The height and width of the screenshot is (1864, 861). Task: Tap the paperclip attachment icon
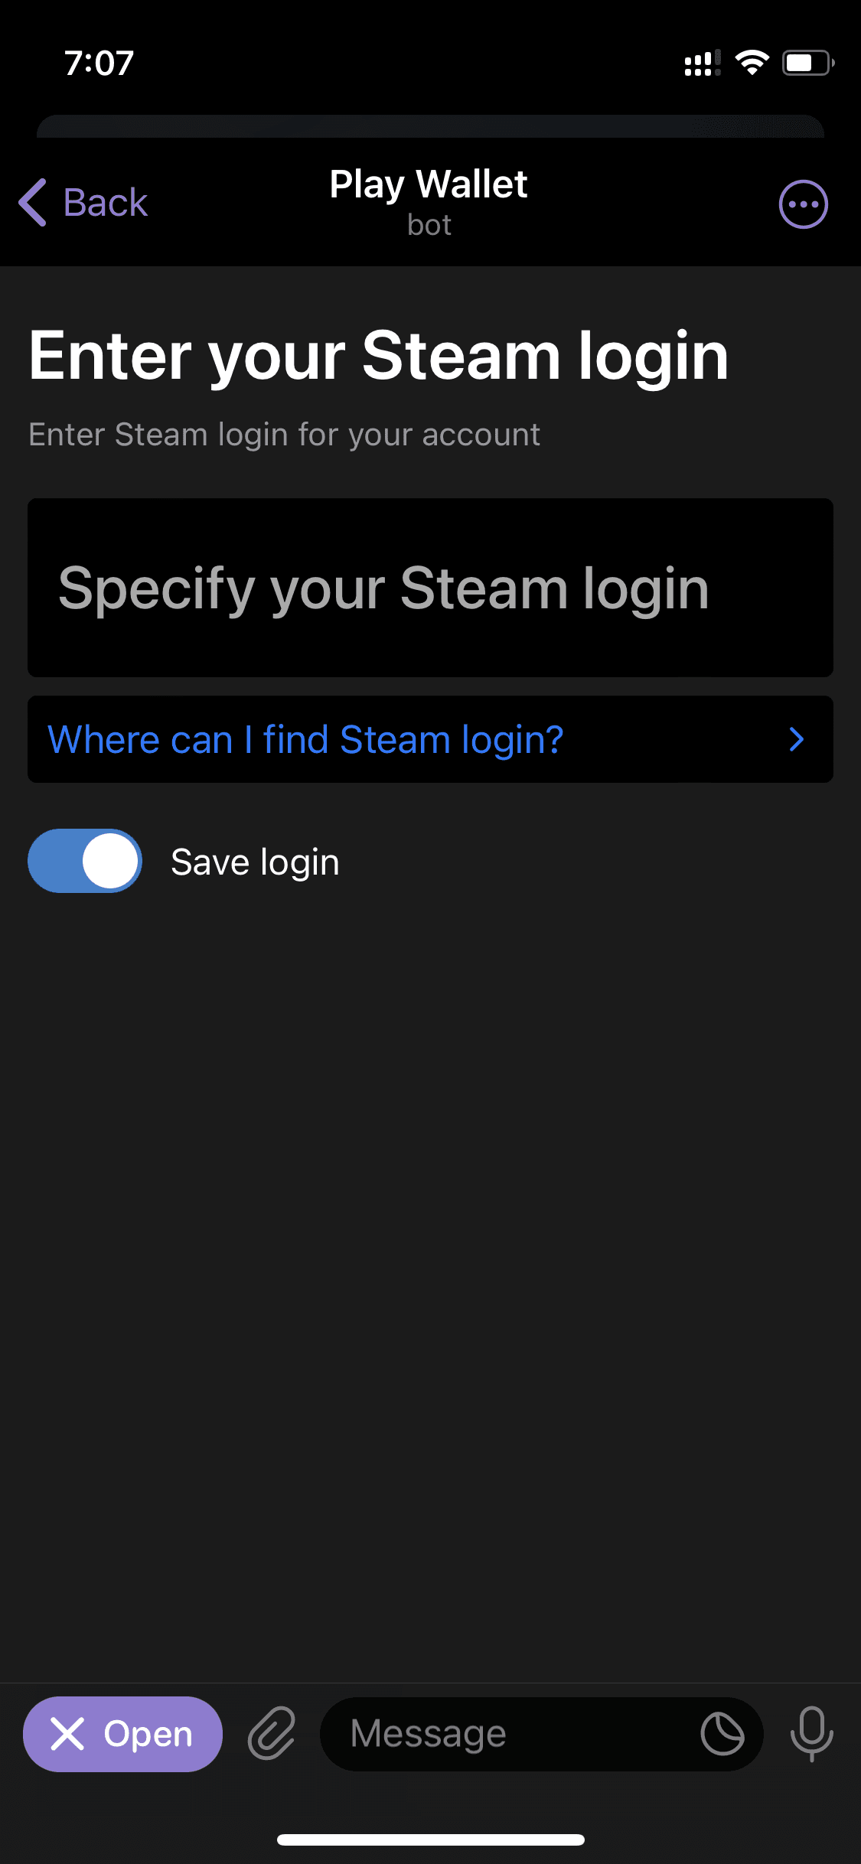tap(272, 1733)
